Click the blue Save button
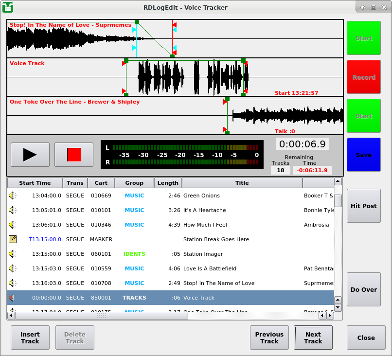The image size is (392, 356). pos(364,155)
